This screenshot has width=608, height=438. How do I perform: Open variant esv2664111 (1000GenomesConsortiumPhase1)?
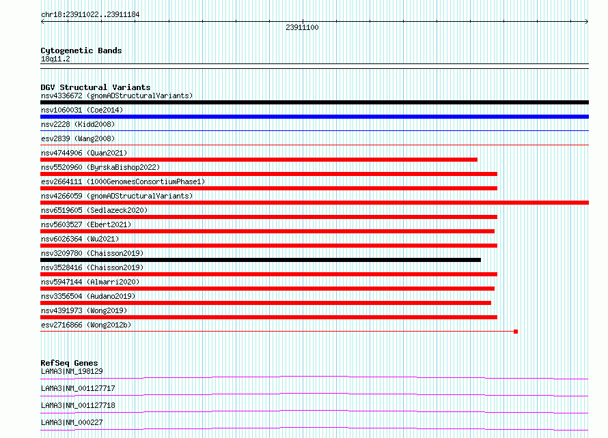click(123, 181)
